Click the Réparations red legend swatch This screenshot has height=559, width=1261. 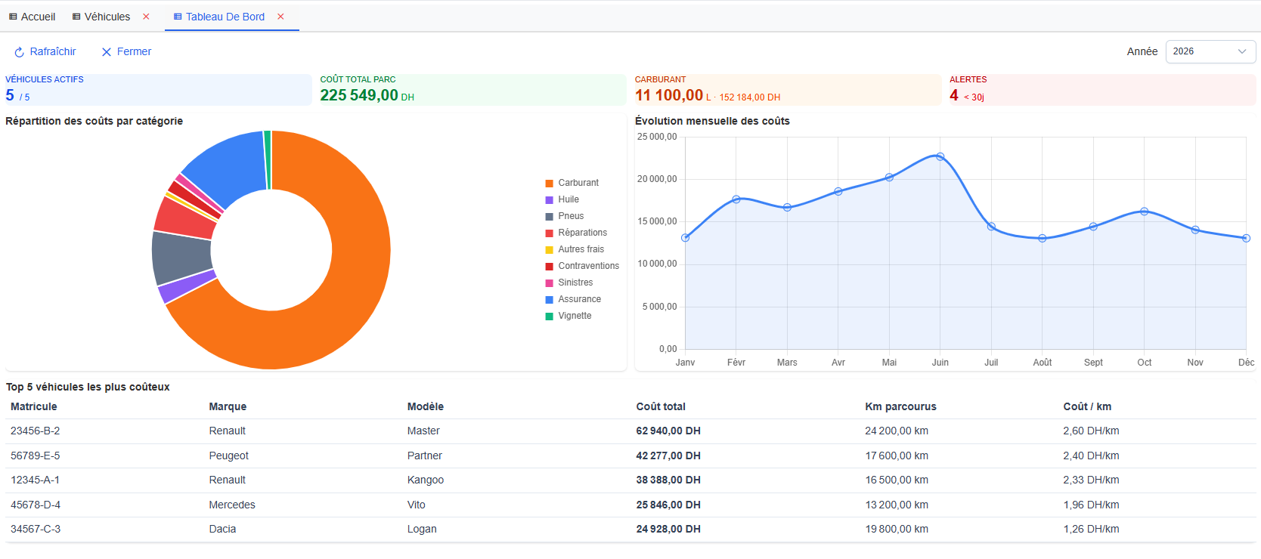coord(550,233)
